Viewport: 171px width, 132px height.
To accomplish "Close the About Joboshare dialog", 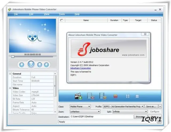I will [x=145, y=34].
